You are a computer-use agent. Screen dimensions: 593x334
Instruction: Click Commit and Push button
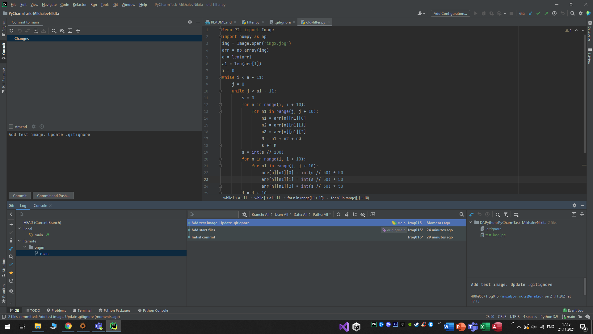(x=53, y=195)
